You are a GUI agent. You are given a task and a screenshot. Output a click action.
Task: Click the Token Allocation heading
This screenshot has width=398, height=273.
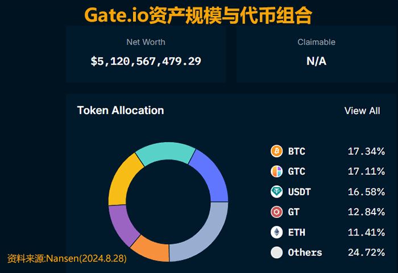(x=121, y=110)
